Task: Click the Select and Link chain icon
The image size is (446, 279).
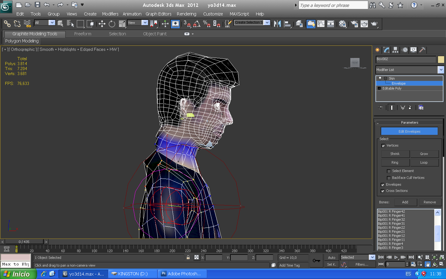Action: pyautogui.click(x=7, y=24)
